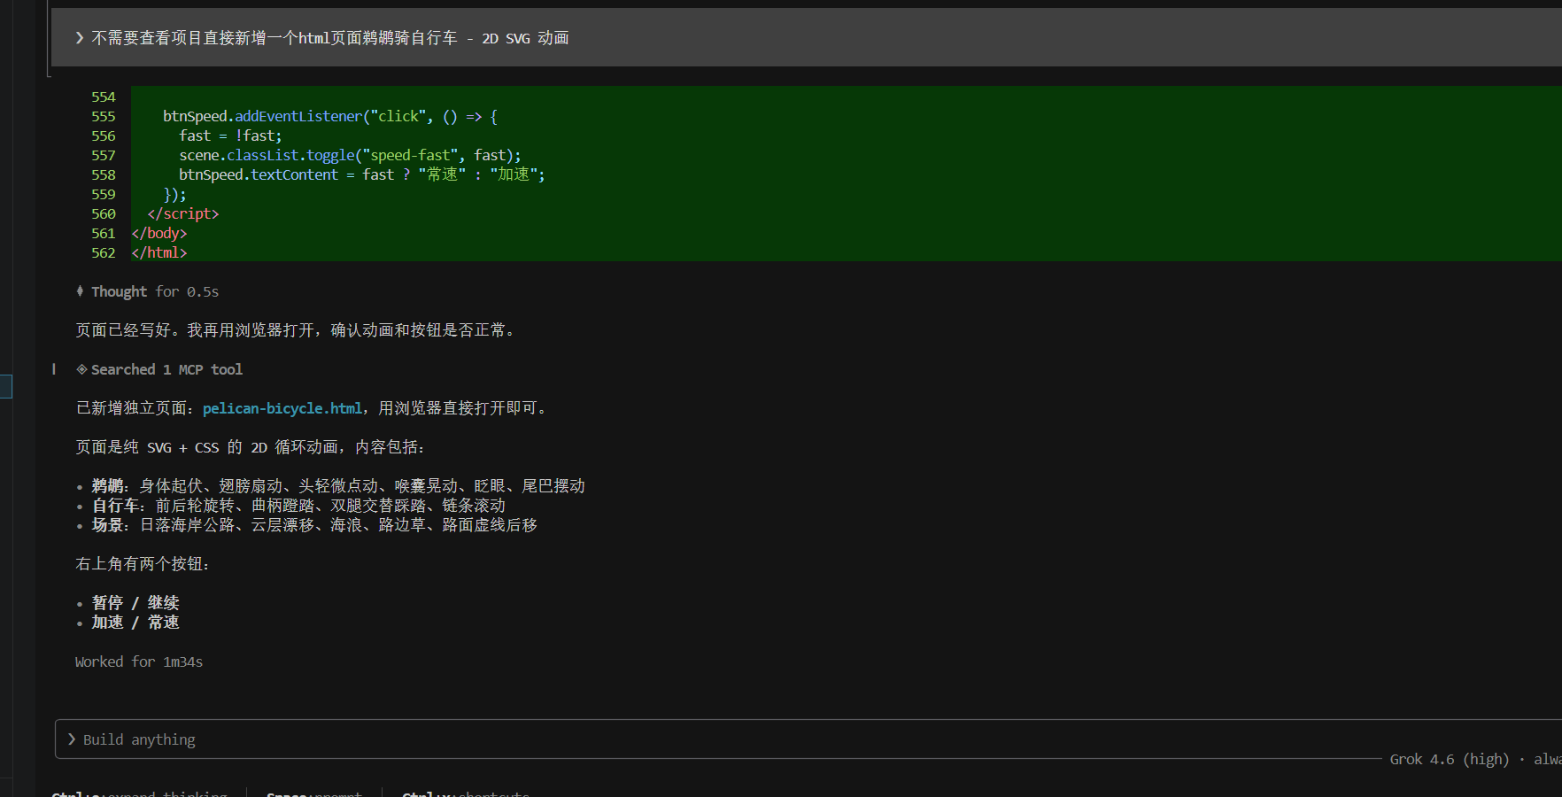
Task: Click the "fast = !fast;" code line
Action: tap(230, 135)
